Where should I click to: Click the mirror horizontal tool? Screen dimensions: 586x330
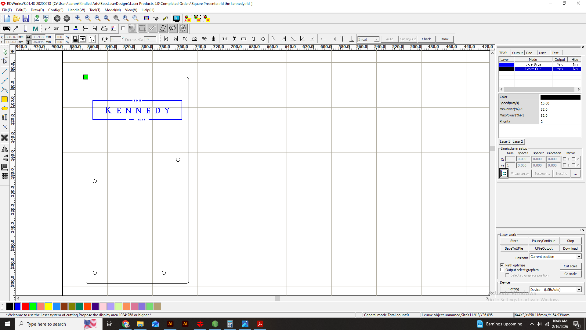tap(5, 149)
